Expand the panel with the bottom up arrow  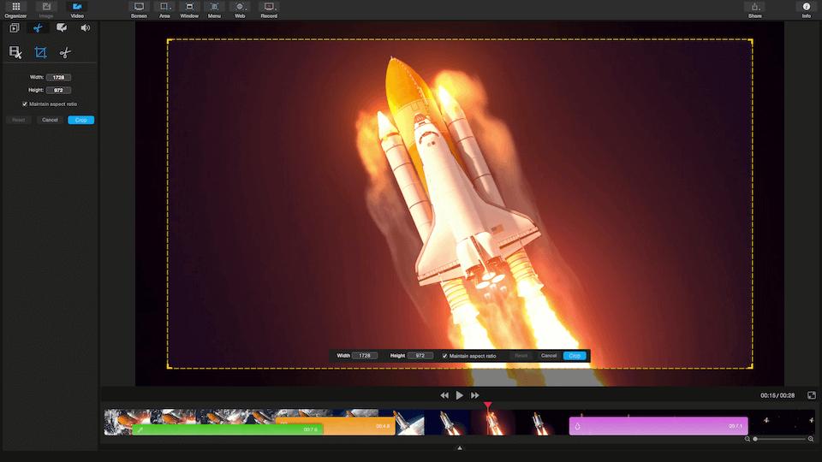[x=460, y=448]
